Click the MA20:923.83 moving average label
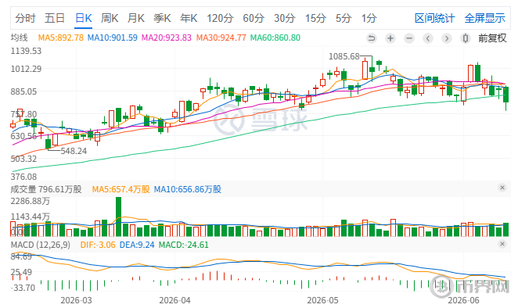 tap(167, 38)
